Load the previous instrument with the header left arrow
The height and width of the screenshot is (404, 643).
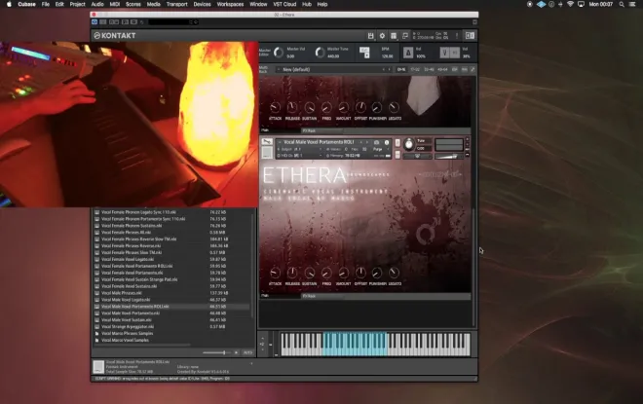(361, 142)
